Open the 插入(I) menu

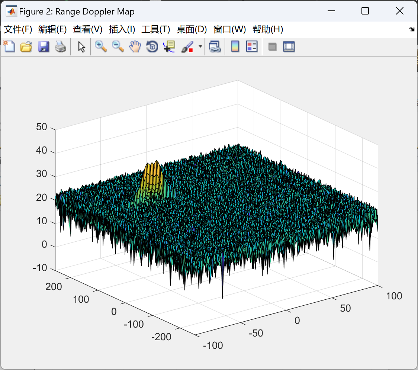tap(122, 29)
